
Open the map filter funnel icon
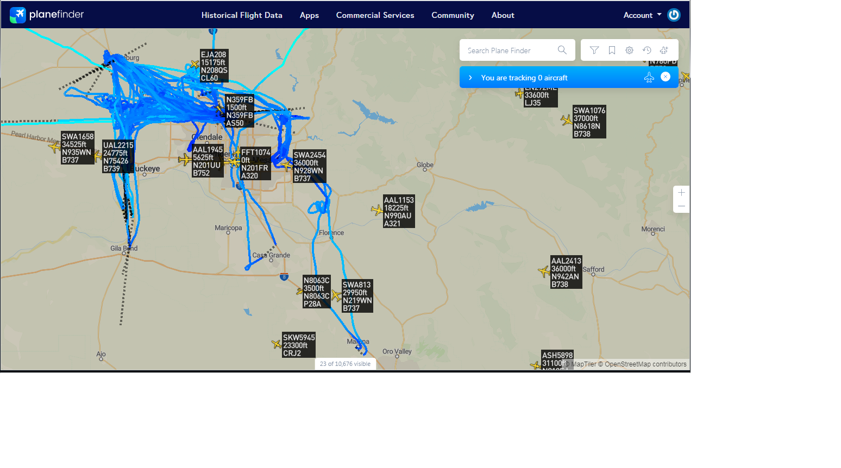594,50
